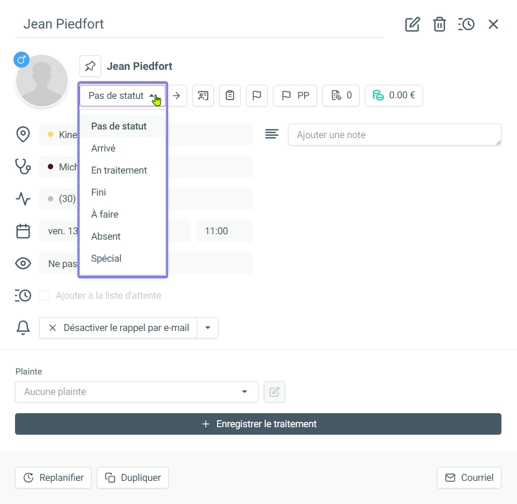Viewport: 517px width, 504px height.
Task: Click the plain flag icon button
Action: tap(257, 96)
